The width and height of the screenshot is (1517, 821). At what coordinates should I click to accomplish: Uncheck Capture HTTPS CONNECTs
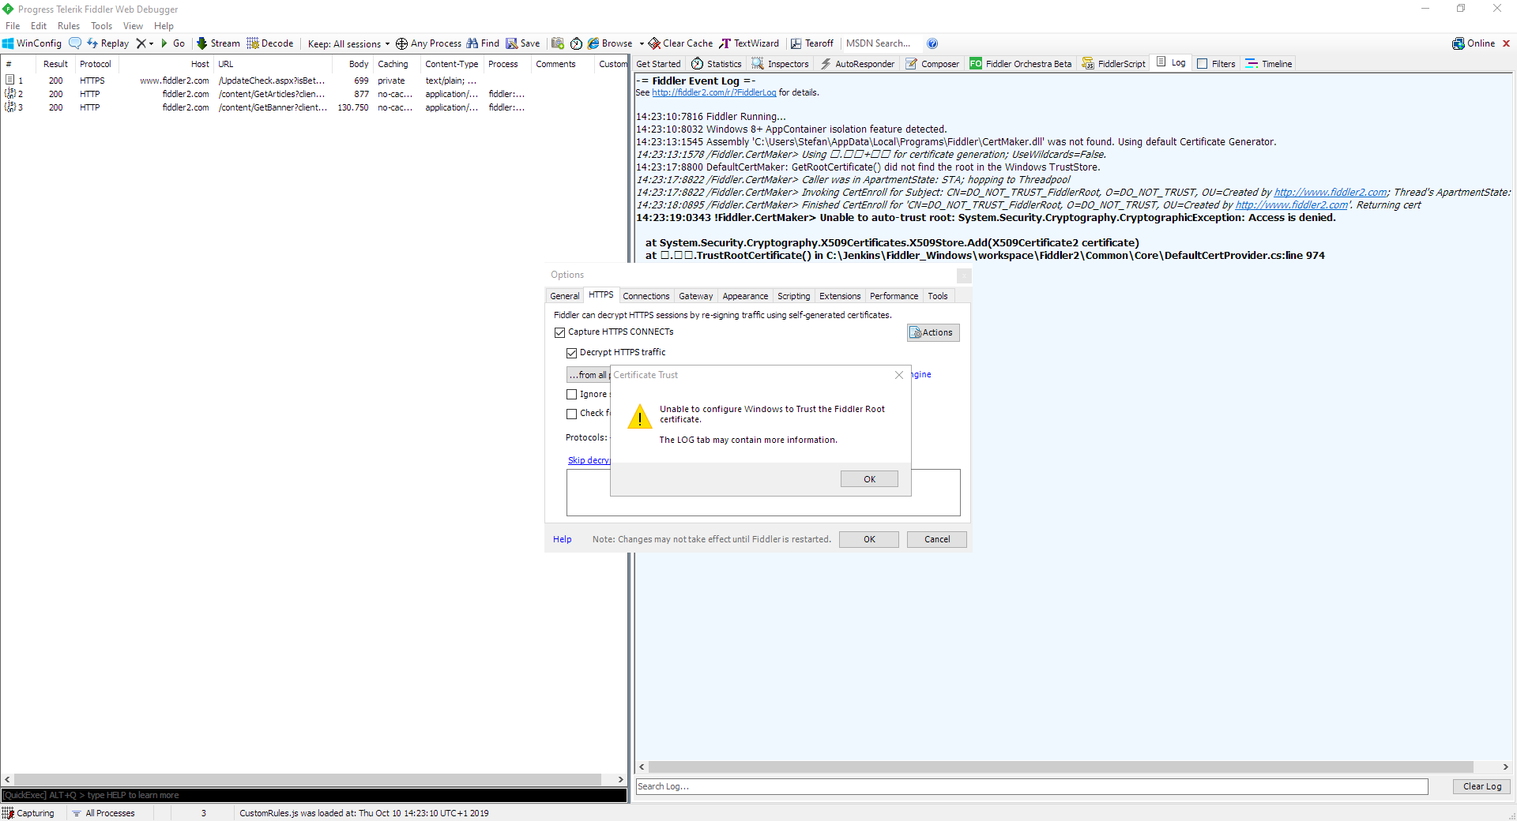click(560, 332)
